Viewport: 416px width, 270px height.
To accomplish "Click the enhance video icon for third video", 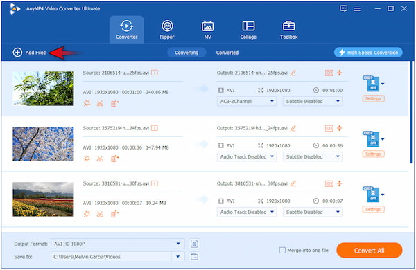I will coord(114,214).
